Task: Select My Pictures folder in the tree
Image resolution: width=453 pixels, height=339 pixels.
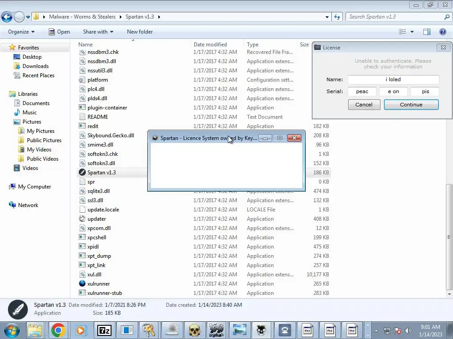Action: pos(40,131)
